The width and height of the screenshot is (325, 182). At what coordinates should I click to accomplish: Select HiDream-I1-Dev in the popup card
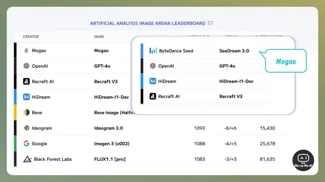click(236, 81)
